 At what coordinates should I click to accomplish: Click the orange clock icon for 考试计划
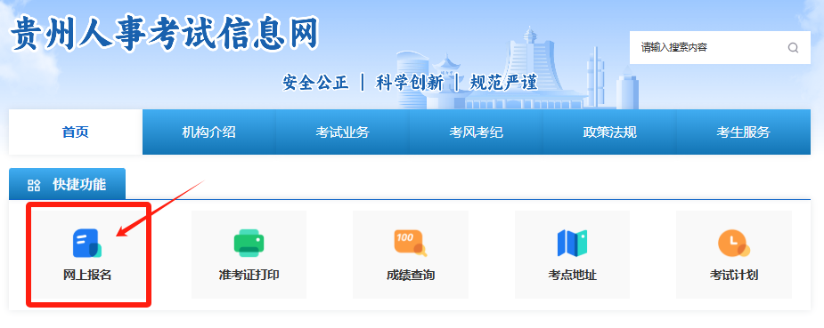[734, 244]
